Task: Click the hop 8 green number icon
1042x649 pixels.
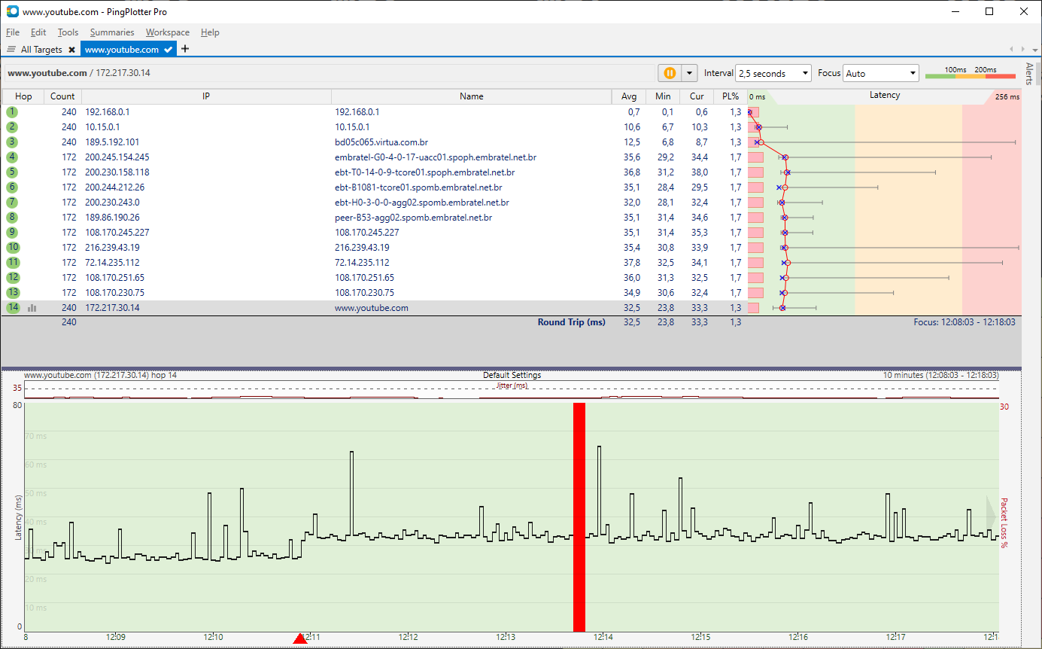Action: tap(12, 217)
